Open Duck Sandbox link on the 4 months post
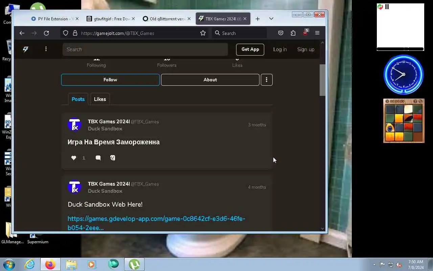 coord(105,191)
